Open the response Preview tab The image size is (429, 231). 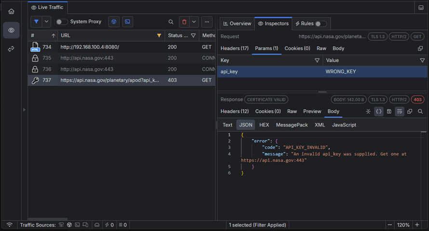click(312, 111)
